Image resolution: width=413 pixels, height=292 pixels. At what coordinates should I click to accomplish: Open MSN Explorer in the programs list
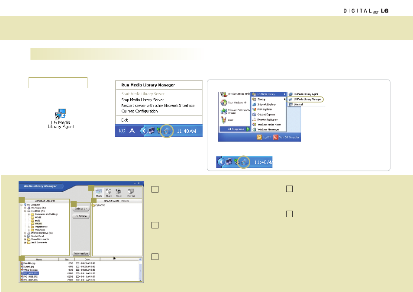(262, 109)
